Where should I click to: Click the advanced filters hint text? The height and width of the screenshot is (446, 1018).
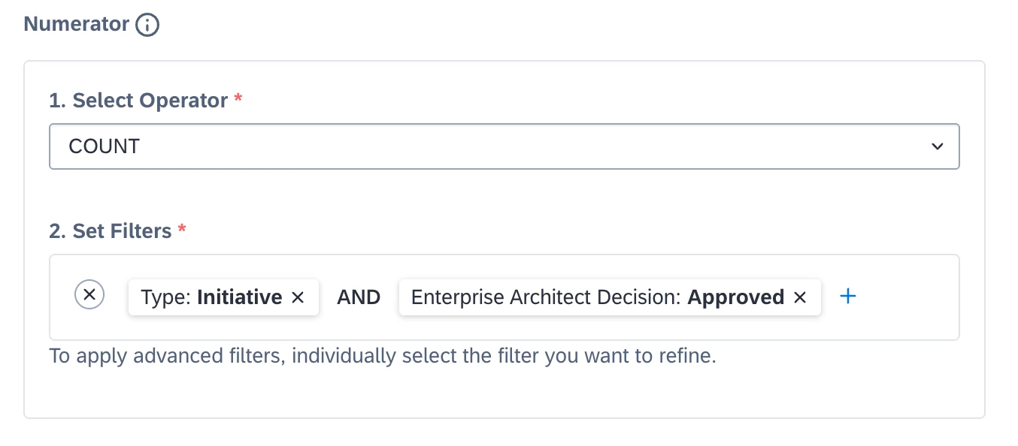point(382,355)
